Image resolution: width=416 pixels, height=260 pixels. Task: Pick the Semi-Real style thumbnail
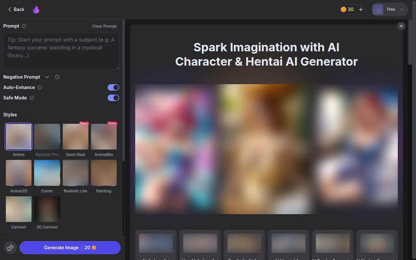(75, 136)
